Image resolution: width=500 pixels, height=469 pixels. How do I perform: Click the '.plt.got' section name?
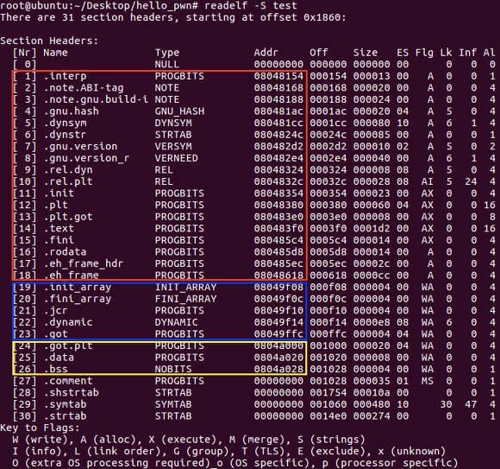click(x=68, y=217)
